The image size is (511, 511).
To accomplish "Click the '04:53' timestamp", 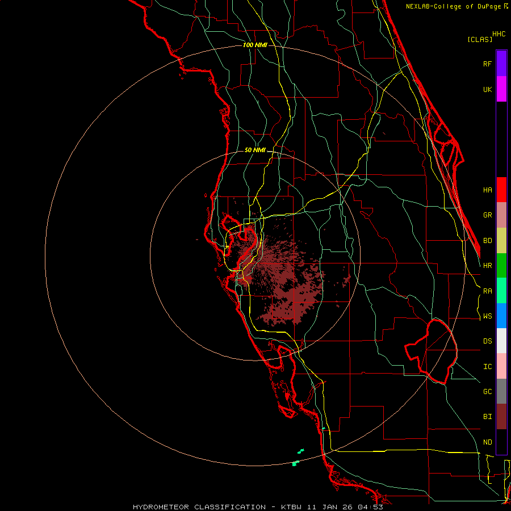I will pyautogui.click(x=370, y=507).
